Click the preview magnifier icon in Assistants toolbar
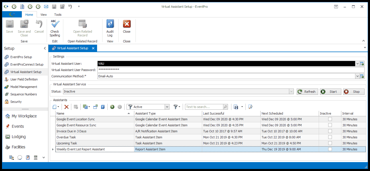Image resolution: width=370 pixels, height=171 pixels. point(250,107)
